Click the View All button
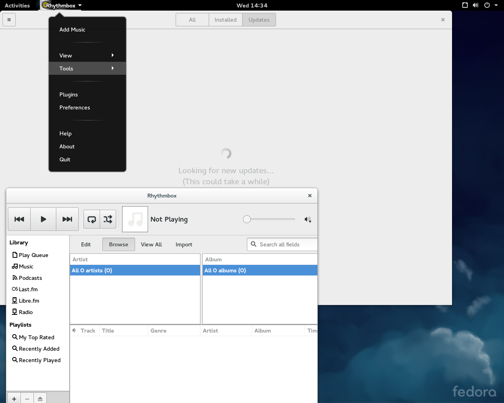The height and width of the screenshot is (403, 504). [x=151, y=244]
